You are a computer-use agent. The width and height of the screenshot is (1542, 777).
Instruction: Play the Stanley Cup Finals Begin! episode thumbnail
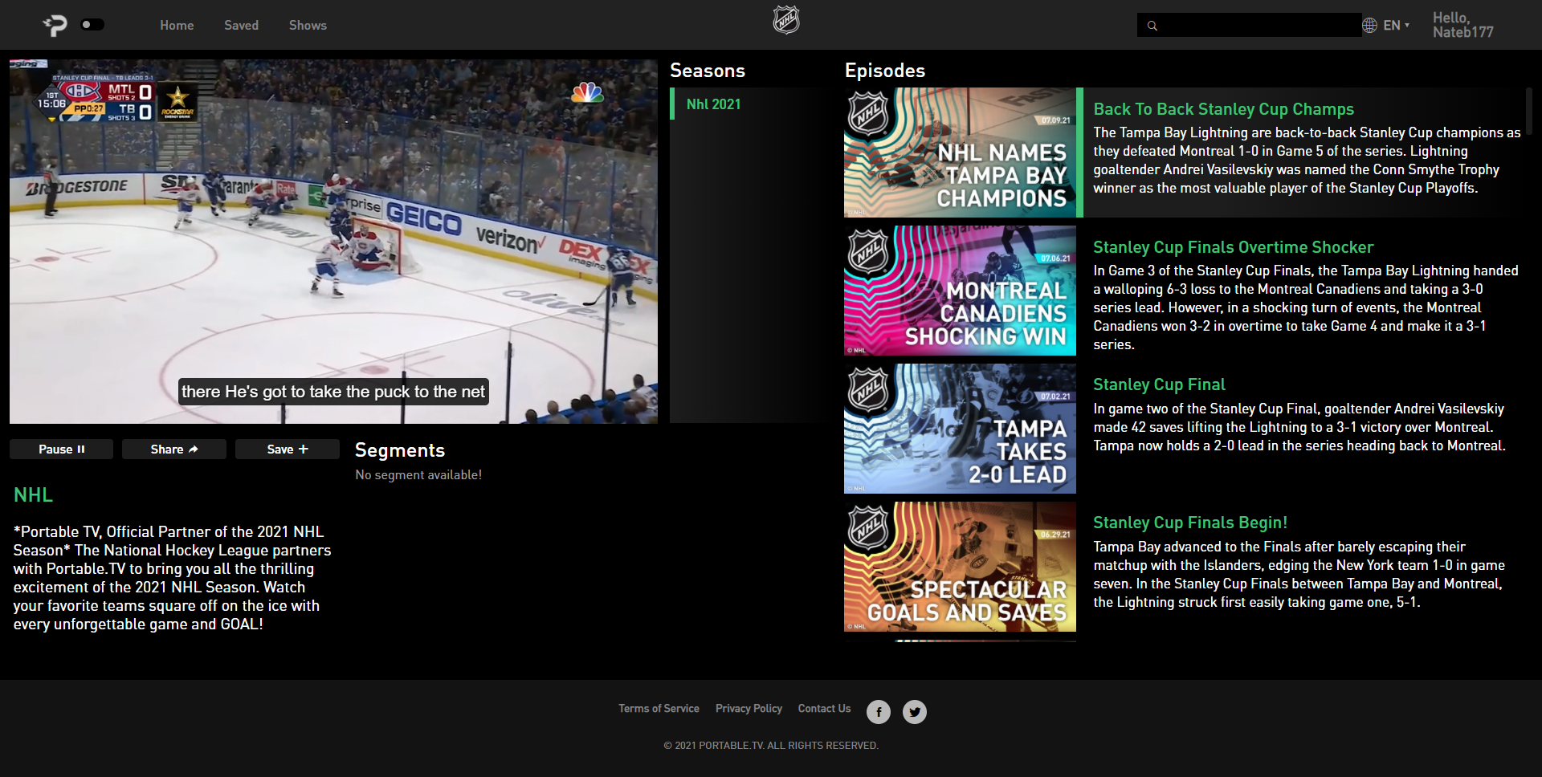960,567
